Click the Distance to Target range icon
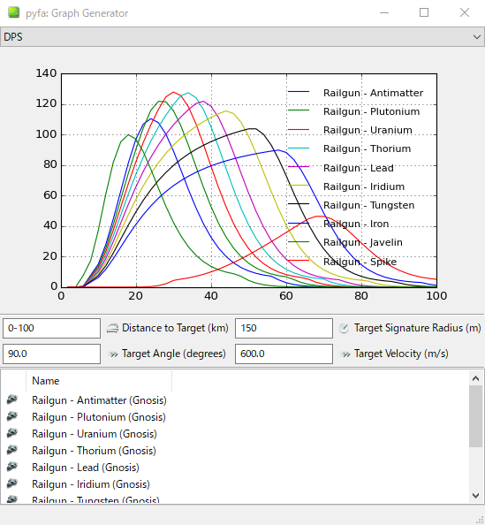Image resolution: width=485 pixels, height=525 pixels. pos(112,328)
